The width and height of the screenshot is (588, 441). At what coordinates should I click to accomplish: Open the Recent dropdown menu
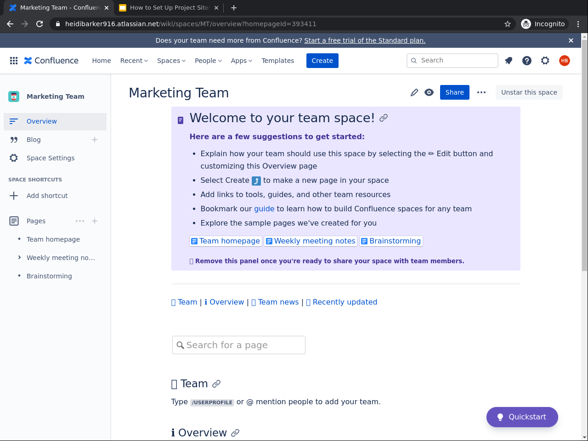(x=134, y=61)
